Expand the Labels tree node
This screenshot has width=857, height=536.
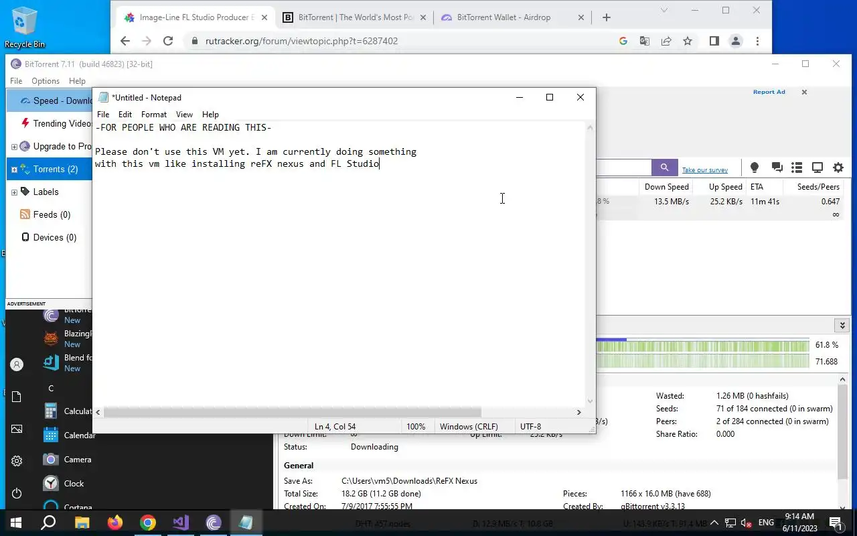click(x=14, y=192)
